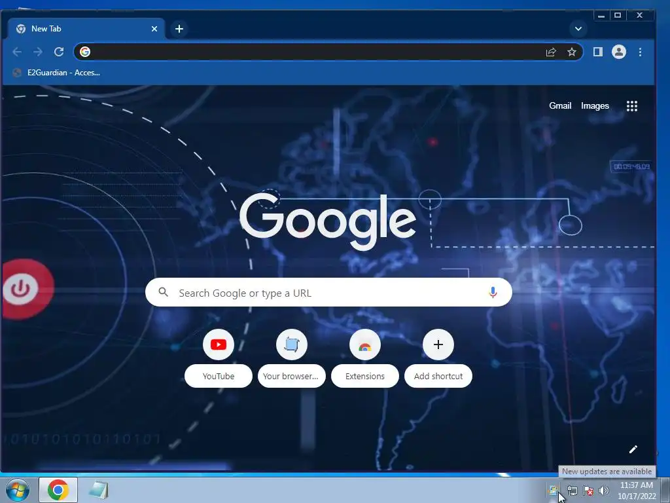This screenshot has width=670, height=503.
Task: Open the Chrome profile avatar
Action: point(619,52)
